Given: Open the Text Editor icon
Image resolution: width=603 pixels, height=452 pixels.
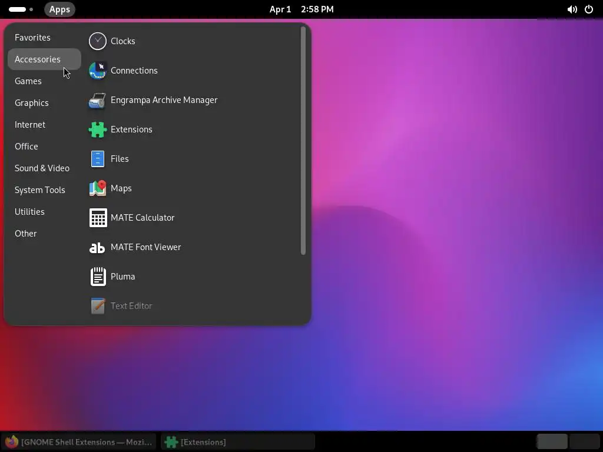Looking at the screenshot, I should click(98, 306).
